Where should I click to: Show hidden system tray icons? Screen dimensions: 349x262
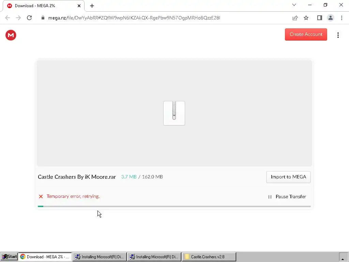tap(343, 258)
